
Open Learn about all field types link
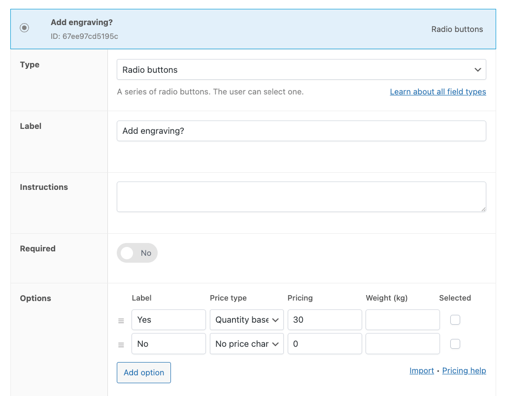coord(438,91)
